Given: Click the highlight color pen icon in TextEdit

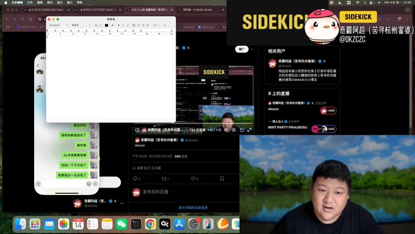Looking at the screenshot, I should click(x=112, y=25).
